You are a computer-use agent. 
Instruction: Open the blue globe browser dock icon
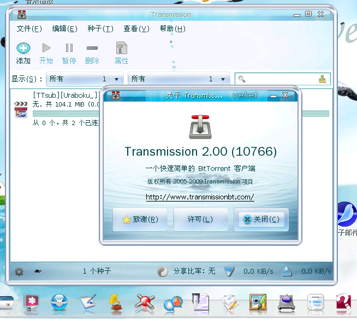[59, 302]
